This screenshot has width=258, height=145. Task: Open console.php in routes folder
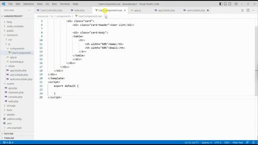pos(15,97)
